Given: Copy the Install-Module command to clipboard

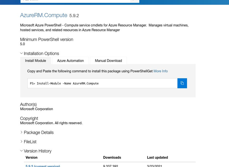Looking at the screenshot, I should (182, 83).
